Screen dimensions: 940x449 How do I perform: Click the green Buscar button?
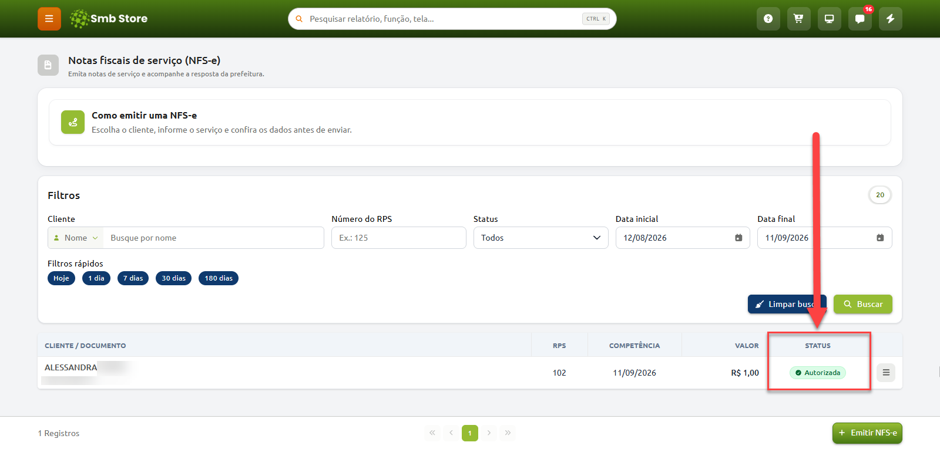[863, 304]
